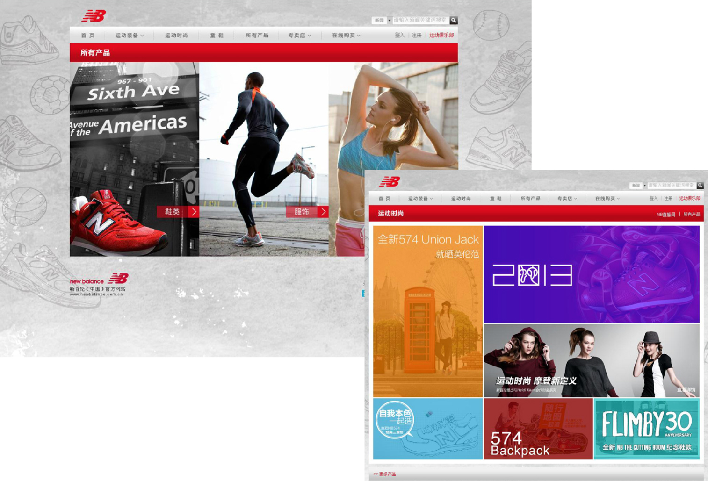
Task: Click 注册 link on 运动时尚 page
Action: tap(668, 199)
